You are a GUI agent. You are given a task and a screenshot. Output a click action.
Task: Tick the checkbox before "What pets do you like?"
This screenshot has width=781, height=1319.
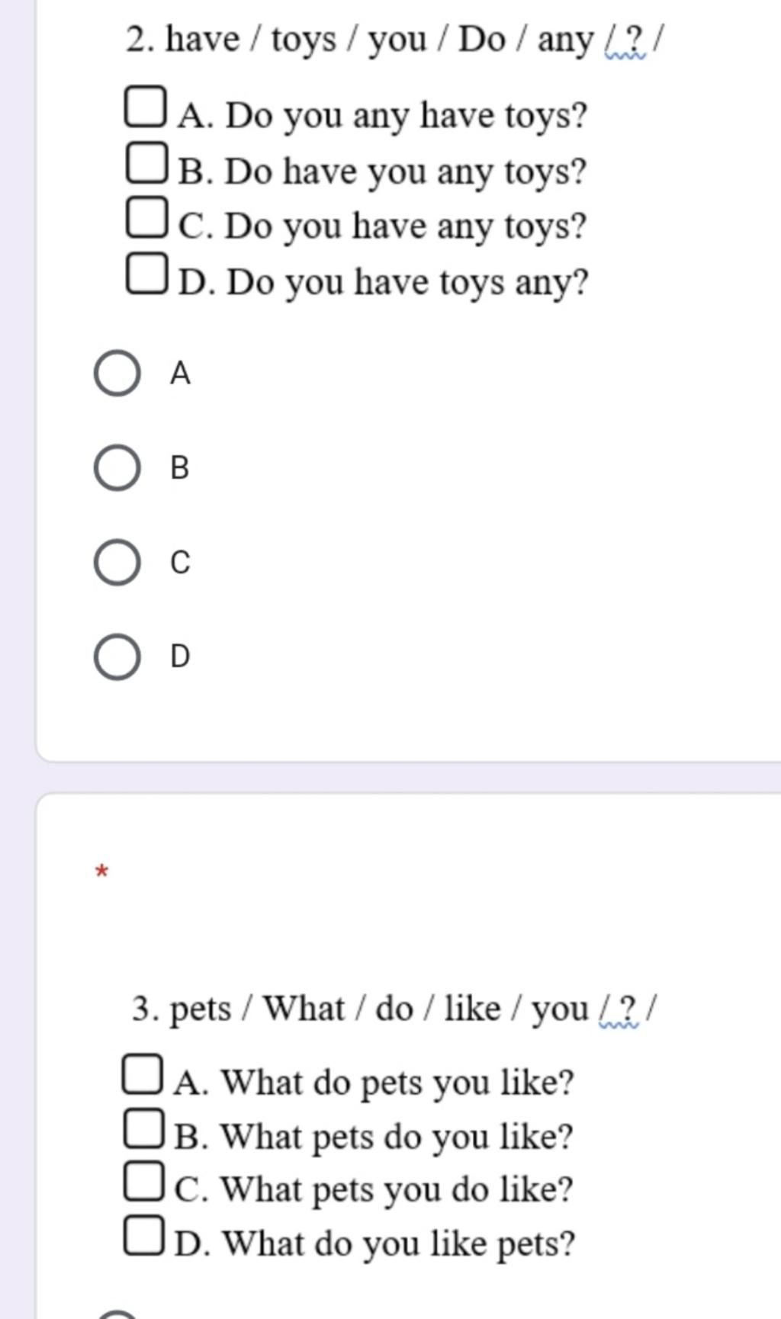(x=143, y=1128)
